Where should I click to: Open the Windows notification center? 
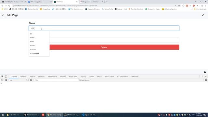click(204, 115)
